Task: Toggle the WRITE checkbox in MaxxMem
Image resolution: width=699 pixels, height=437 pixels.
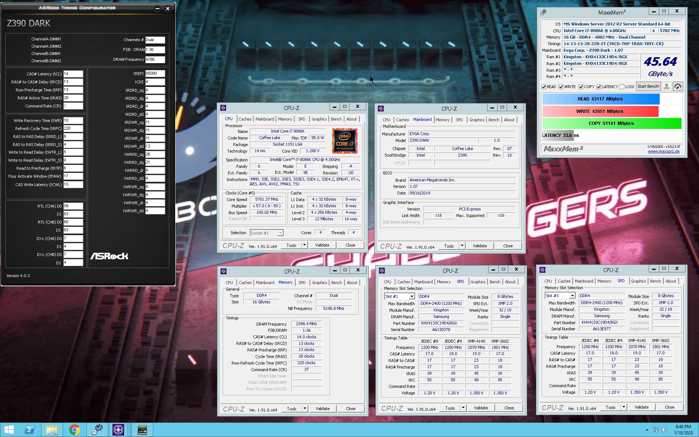Action: (561, 87)
